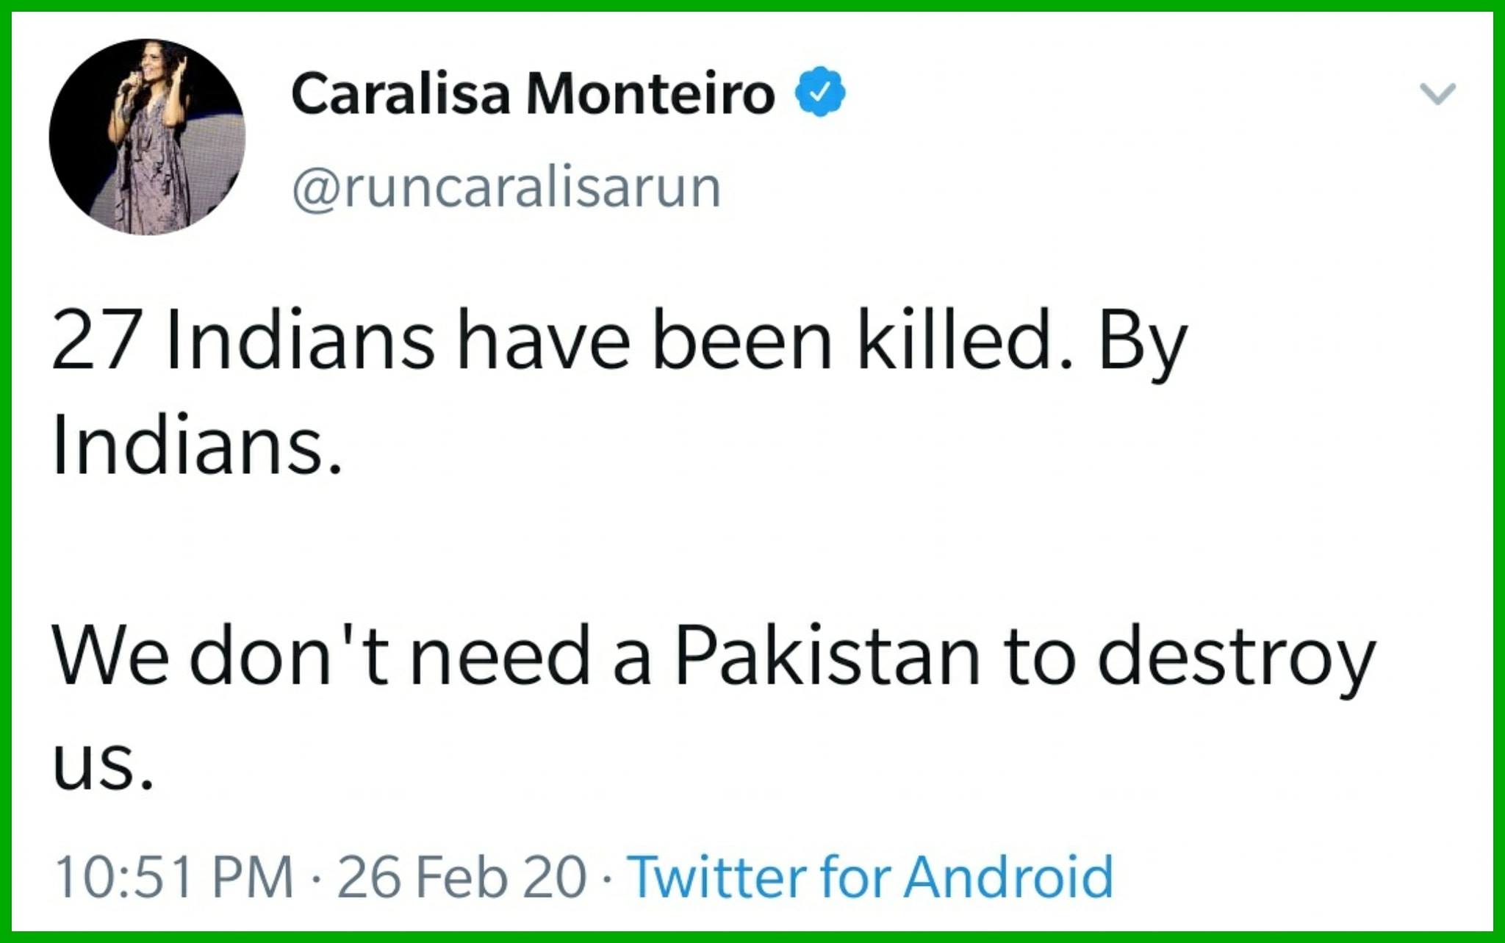Click the word "Android" in the source label
The height and width of the screenshot is (943, 1505).
(1008, 877)
